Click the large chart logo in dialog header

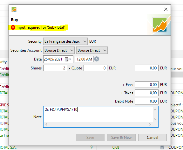click(x=160, y=25)
